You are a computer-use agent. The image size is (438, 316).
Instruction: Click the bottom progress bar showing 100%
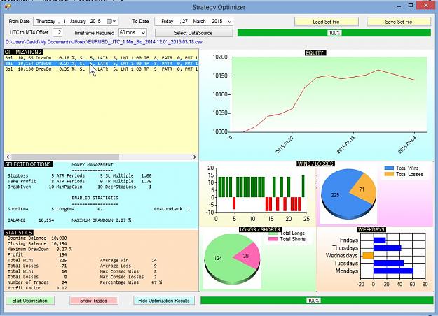(x=317, y=301)
